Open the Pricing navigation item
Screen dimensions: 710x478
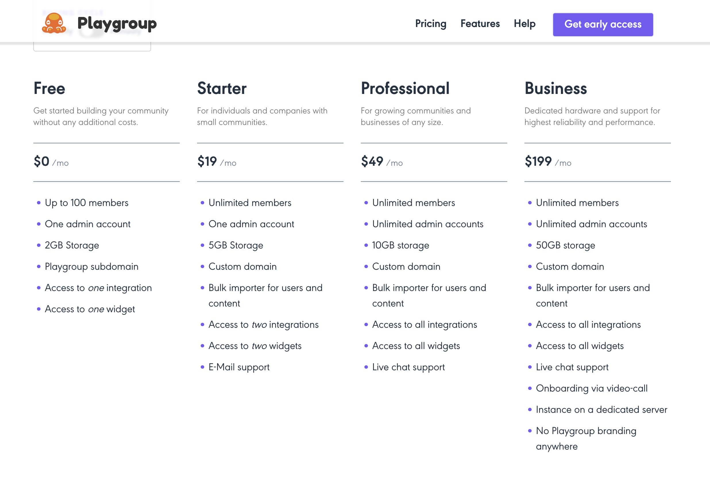pos(431,24)
